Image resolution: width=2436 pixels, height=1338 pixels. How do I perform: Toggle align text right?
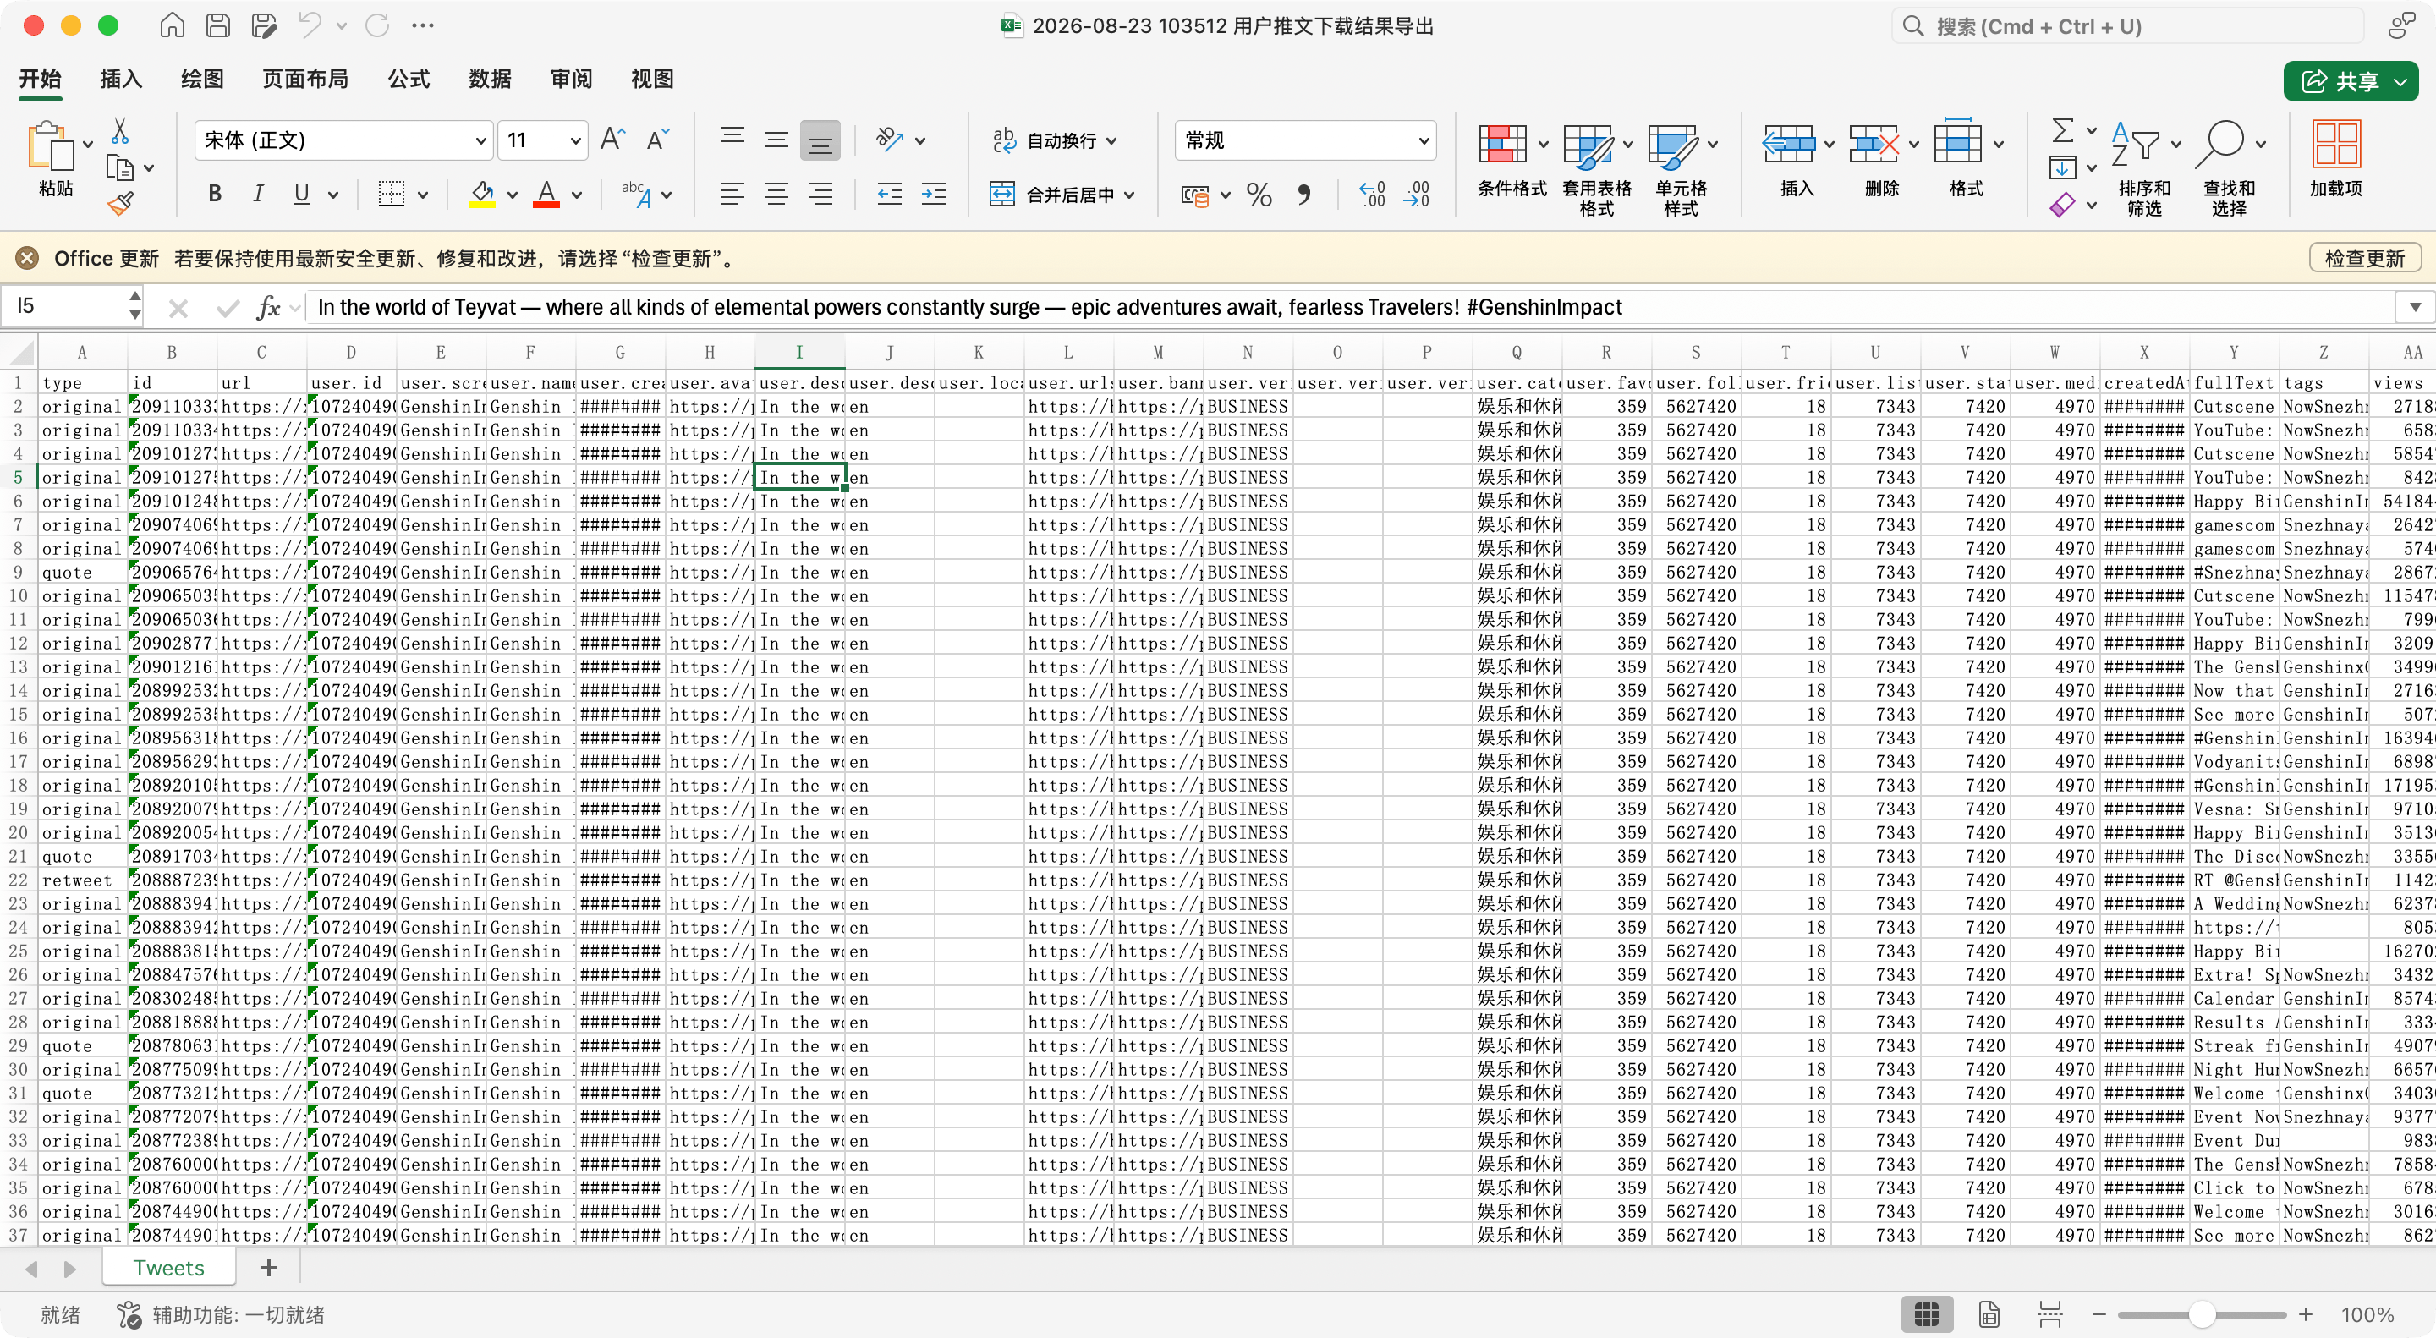pos(820,195)
